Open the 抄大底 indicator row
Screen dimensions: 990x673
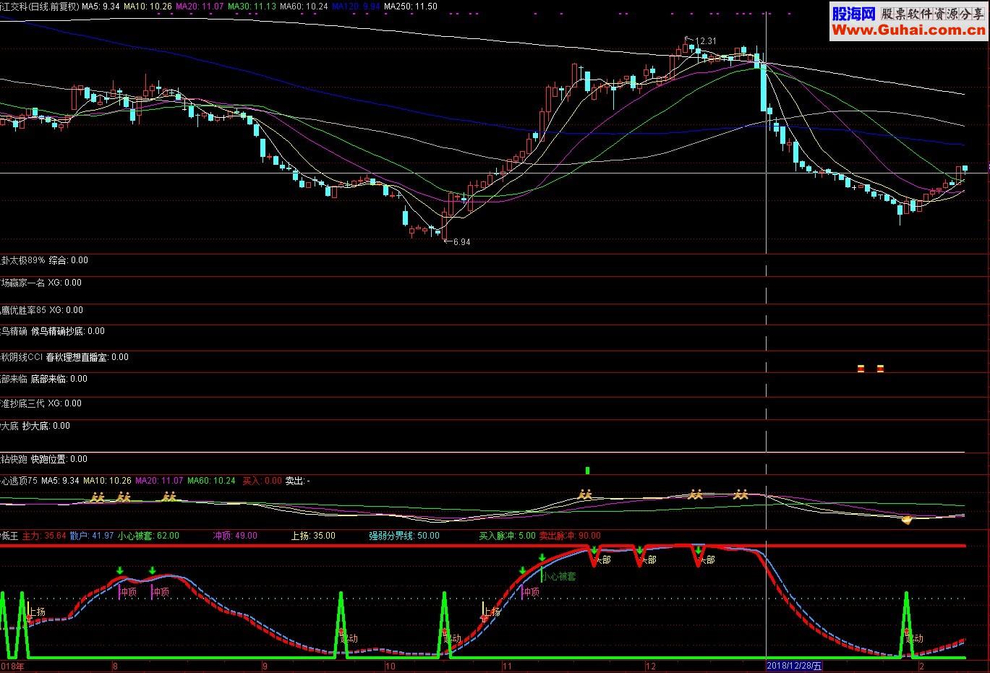[x=35, y=426]
